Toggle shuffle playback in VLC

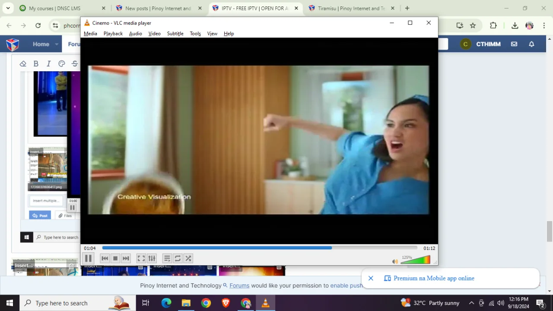(188, 258)
